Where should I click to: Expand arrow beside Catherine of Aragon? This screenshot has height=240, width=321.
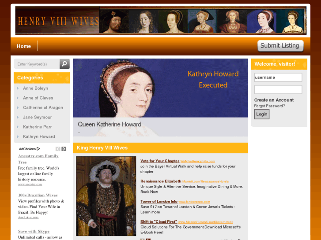pyautogui.click(x=18, y=107)
